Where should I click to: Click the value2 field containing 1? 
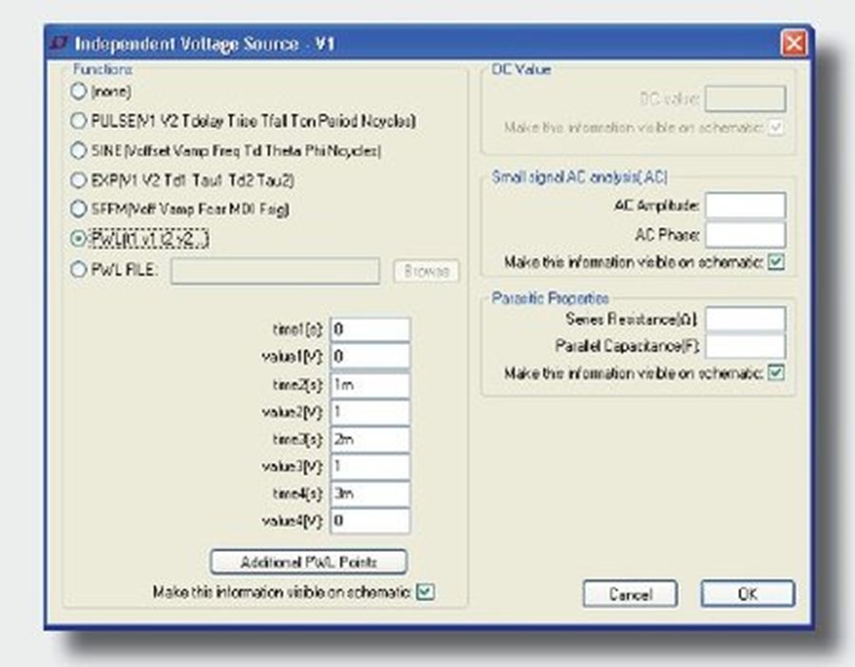[369, 411]
